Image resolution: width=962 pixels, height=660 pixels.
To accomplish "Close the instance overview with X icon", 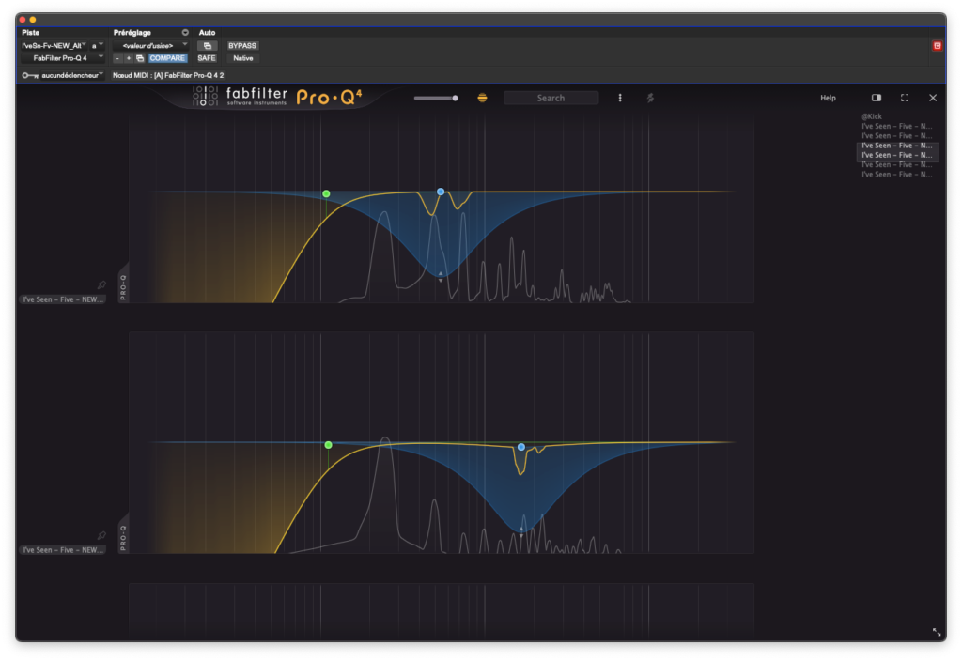I will 933,99.
